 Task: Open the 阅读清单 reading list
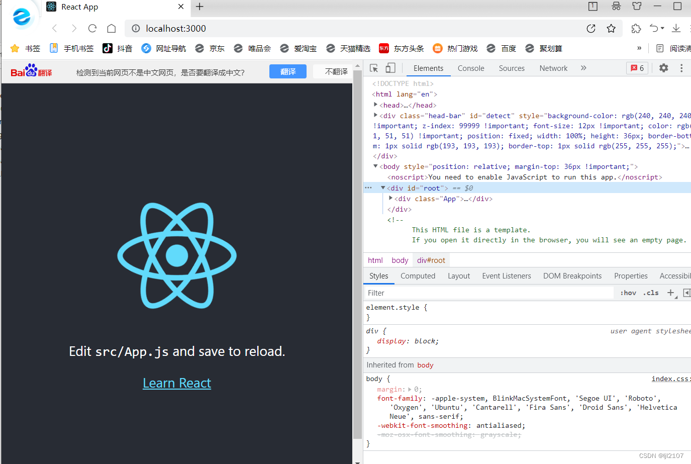tap(673, 48)
